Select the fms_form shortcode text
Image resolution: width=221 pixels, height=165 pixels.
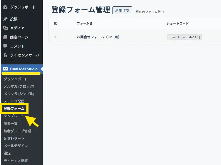pyautogui.click(x=185, y=37)
